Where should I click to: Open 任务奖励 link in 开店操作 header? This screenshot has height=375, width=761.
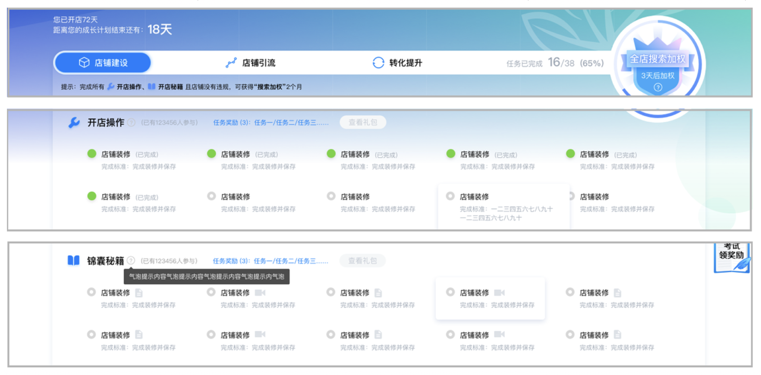click(271, 122)
